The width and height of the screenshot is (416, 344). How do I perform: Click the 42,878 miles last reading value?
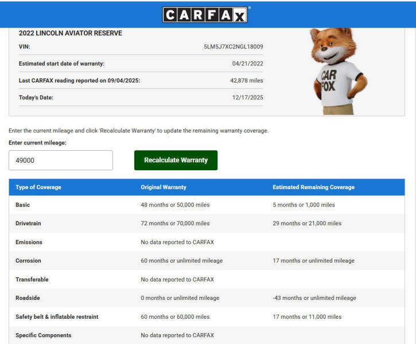click(247, 81)
